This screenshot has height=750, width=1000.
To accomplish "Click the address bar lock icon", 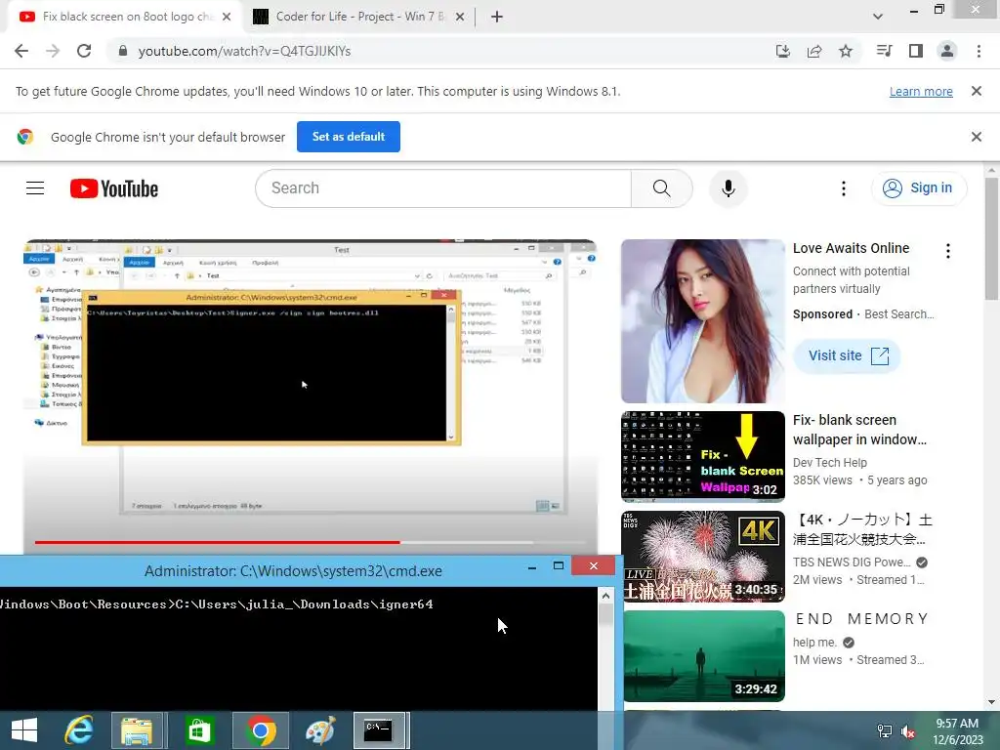I will point(123,51).
